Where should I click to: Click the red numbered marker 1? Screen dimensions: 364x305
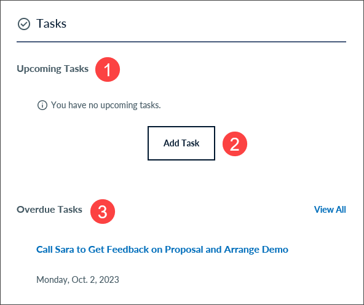click(108, 69)
